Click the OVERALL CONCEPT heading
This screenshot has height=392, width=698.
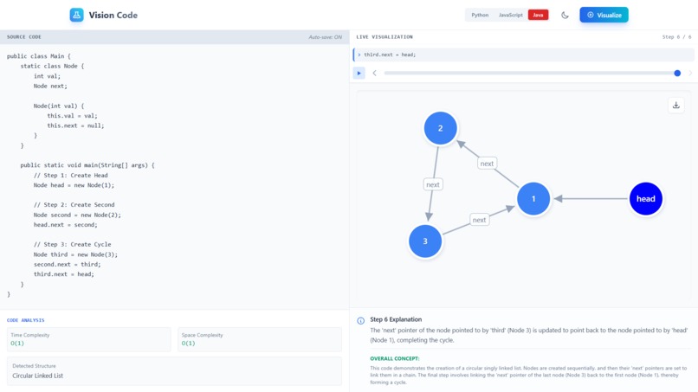point(395,358)
